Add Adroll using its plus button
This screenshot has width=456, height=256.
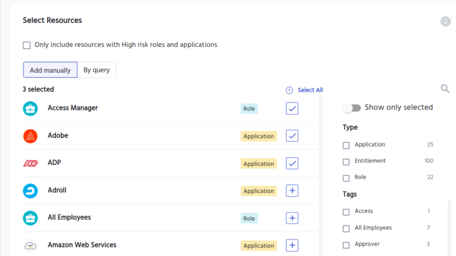(x=292, y=191)
